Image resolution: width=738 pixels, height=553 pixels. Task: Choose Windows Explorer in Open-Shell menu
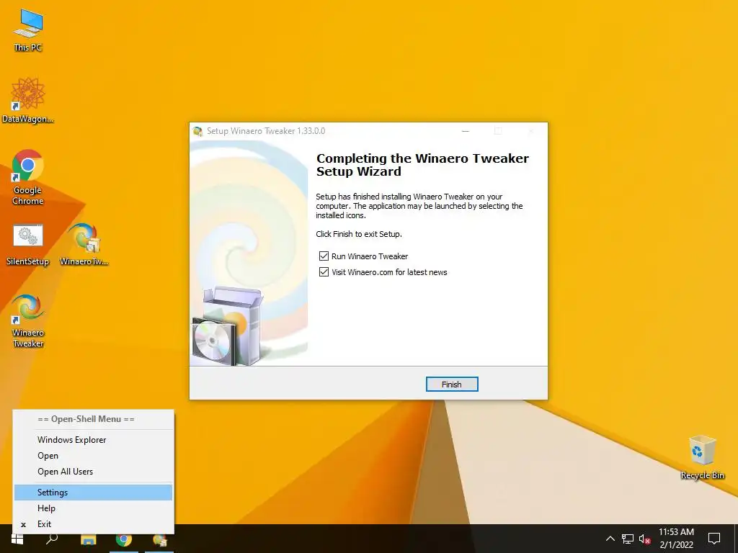[x=93, y=440]
